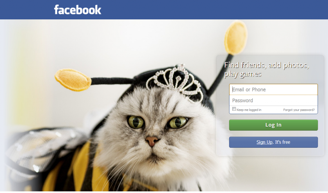Click the cat's eye nearest the login panel
The width and height of the screenshot is (328, 193).
pos(178,122)
